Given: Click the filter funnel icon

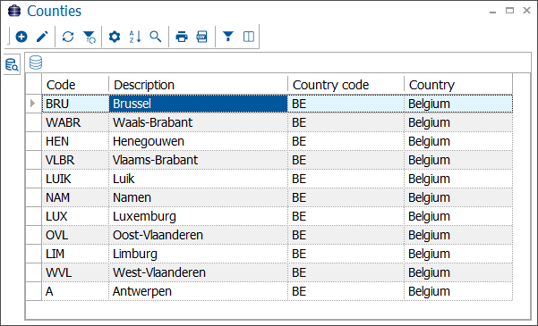Looking at the screenshot, I should tap(228, 36).
